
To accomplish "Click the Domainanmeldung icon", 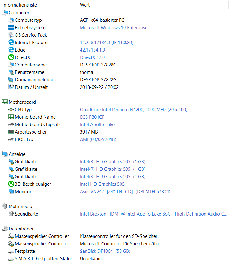I will point(11,79).
